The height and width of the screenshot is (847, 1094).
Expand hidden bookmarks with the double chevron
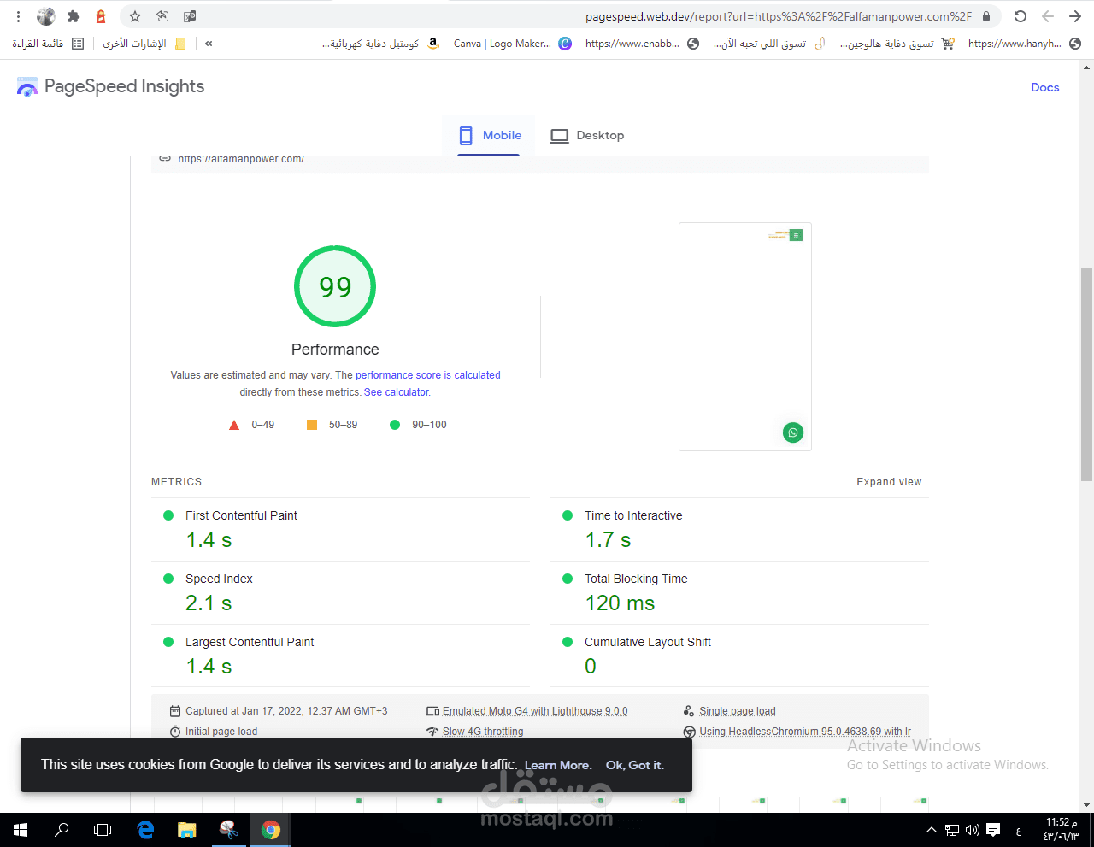coord(209,44)
